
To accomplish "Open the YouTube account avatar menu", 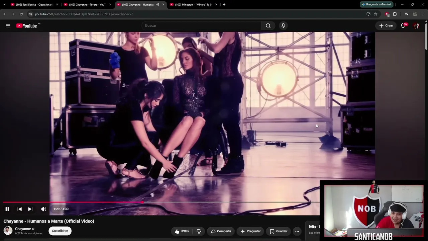I will tap(416, 26).
